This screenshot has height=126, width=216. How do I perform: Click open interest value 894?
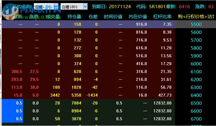click(x=78, y=79)
